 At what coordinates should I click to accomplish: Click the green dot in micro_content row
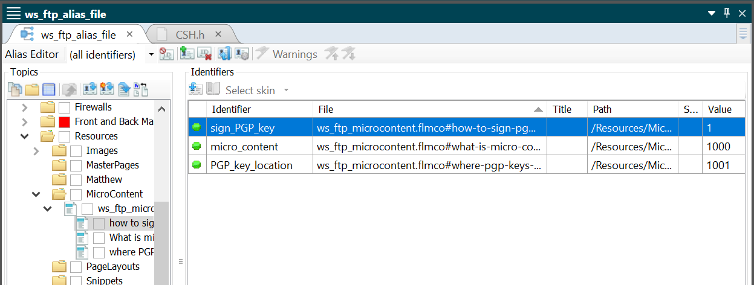pyautogui.click(x=197, y=147)
